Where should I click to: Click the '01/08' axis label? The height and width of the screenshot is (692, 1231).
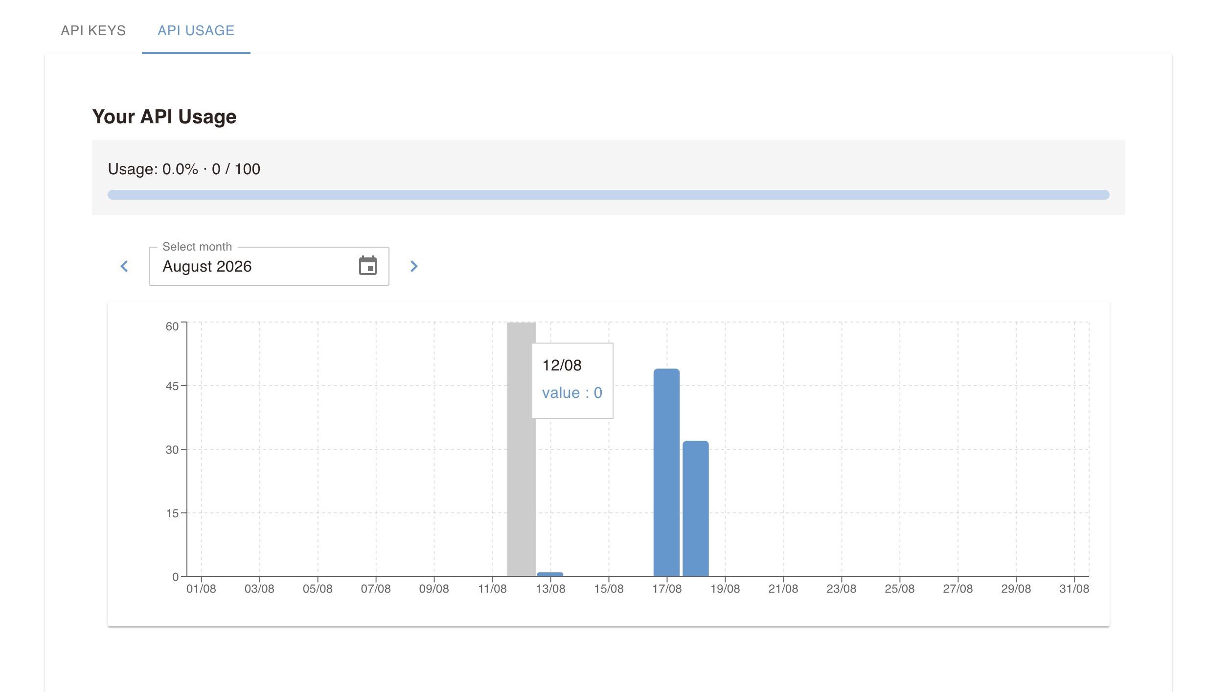point(201,589)
